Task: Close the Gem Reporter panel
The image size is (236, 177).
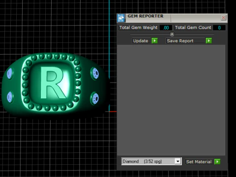Action: pyautogui.click(x=223, y=18)
